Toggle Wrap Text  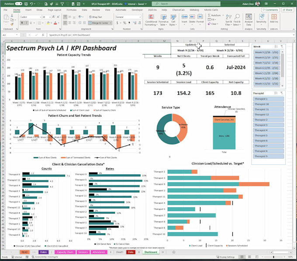click(96, 17)
